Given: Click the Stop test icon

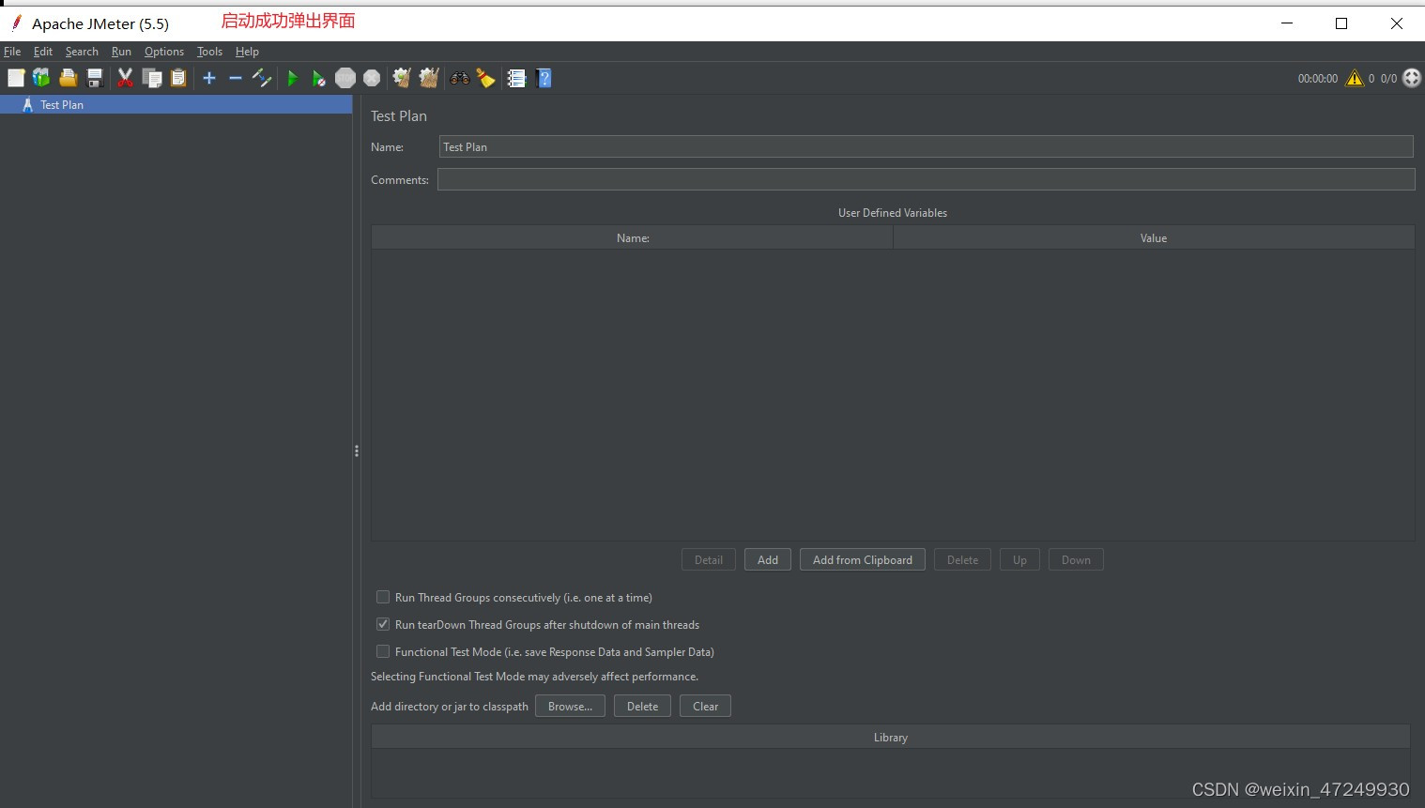Looking at the screenshot, I should (345, 78).
